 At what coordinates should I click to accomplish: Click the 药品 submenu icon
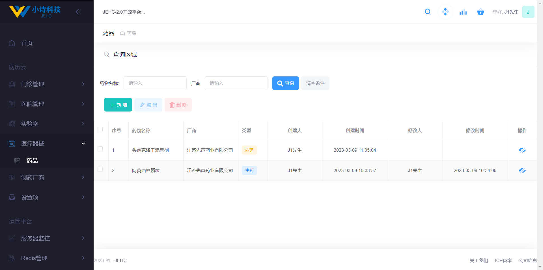point(17,160)
